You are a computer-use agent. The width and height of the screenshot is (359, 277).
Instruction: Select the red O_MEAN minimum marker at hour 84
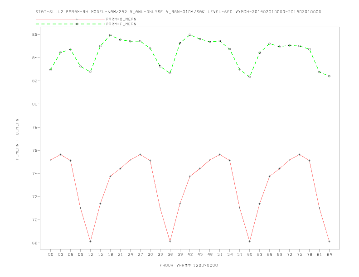point(329,241)
